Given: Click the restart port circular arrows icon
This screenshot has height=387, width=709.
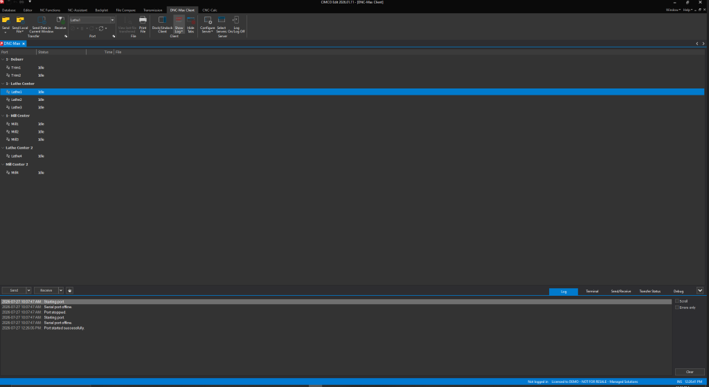Looking at the screenshot, I should (x=101, y=28).
